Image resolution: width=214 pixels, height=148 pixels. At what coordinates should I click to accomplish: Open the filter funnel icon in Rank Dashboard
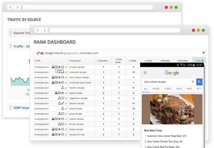tap(204, 53)
